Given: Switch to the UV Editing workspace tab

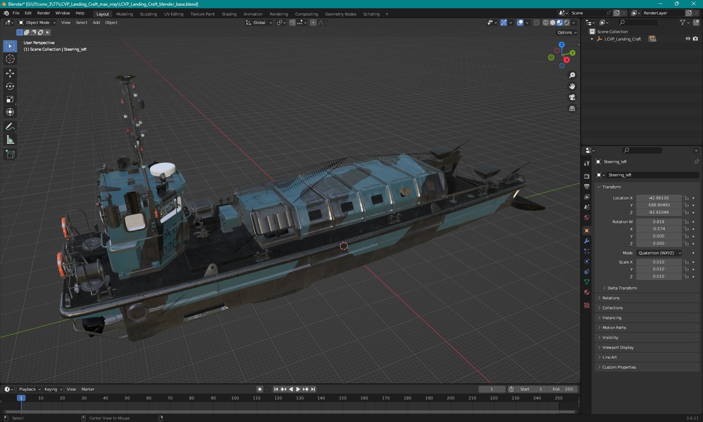Looking at the screenshot, I should click(173, 14).
